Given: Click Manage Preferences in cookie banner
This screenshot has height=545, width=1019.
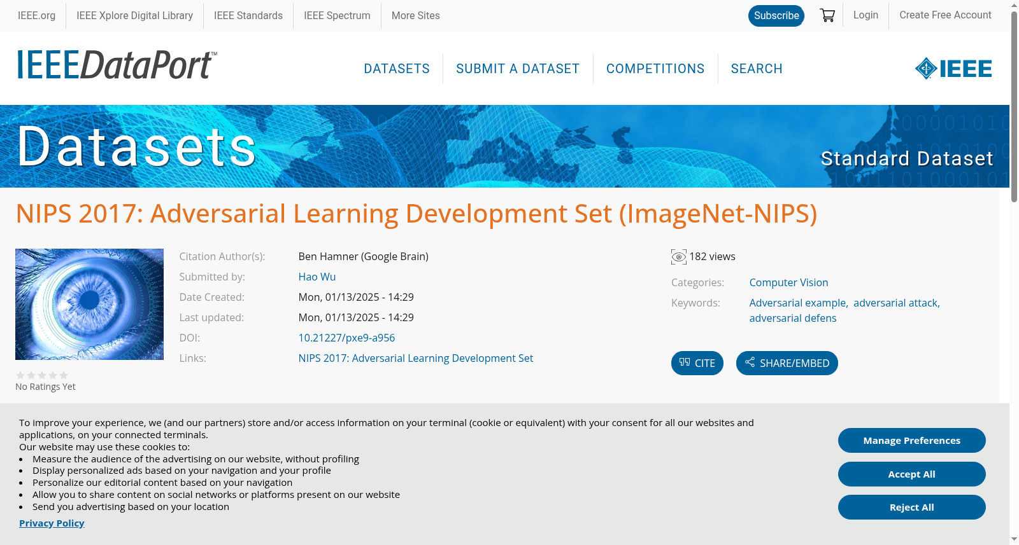Looking at the screenshot, I should 912,441.
